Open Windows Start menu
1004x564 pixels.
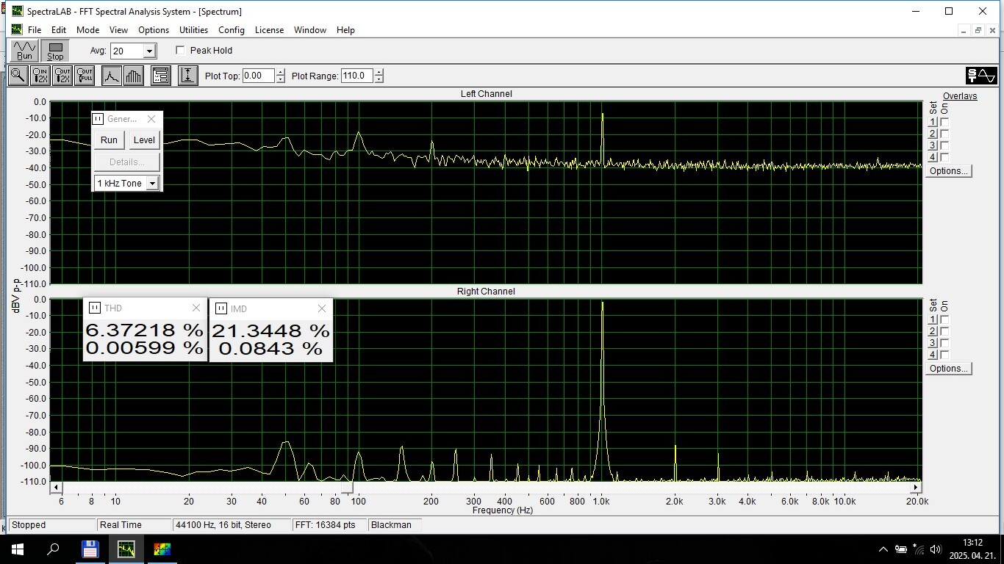click(17, 549)
